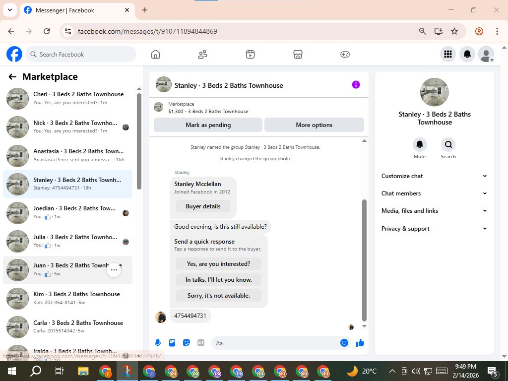The width and height of the screenshot is (508, 381).
Task: Record a voice clip with microphone icon
Action: pyautogui.click(x=158, y=343)
